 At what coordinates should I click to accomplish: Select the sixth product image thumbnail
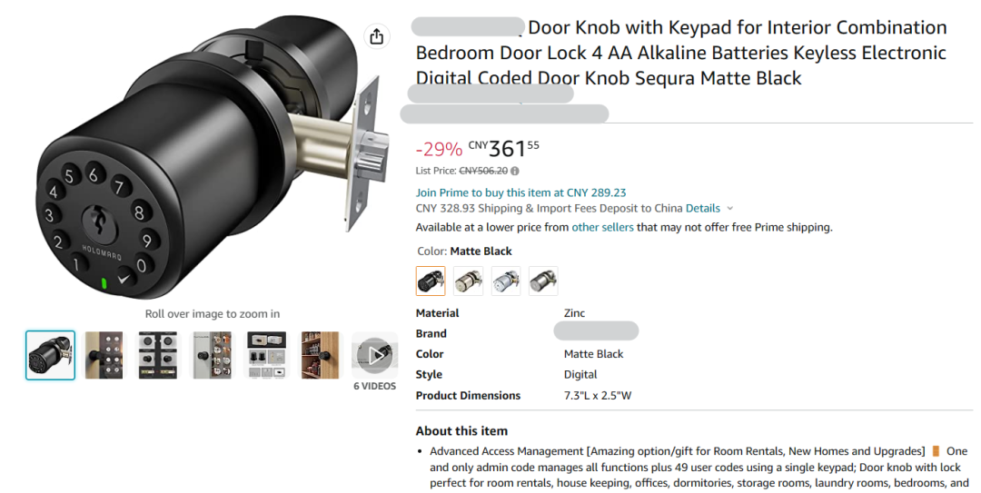[x=320, y=355]
